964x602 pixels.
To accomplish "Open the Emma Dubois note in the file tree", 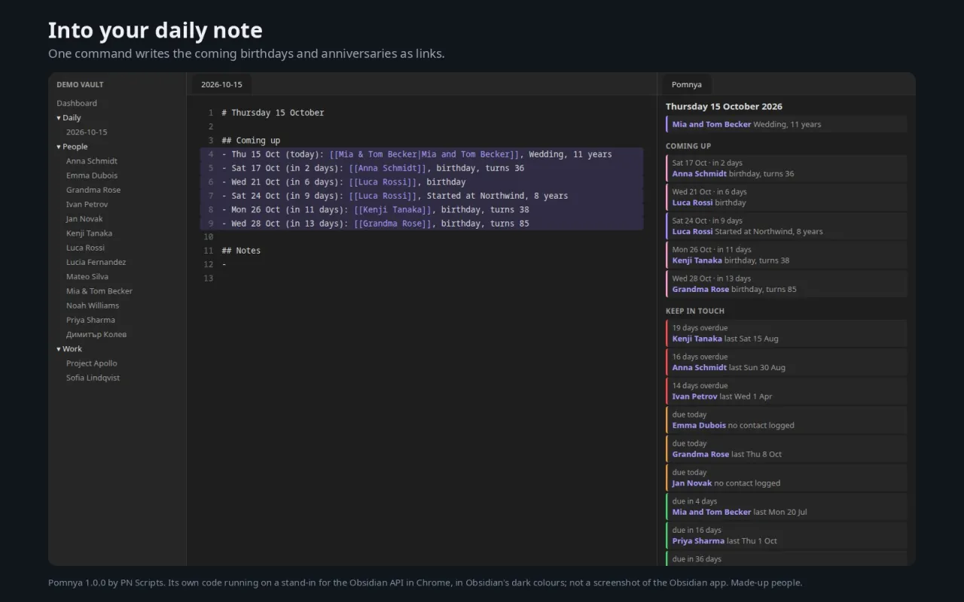I will point(92,175).
